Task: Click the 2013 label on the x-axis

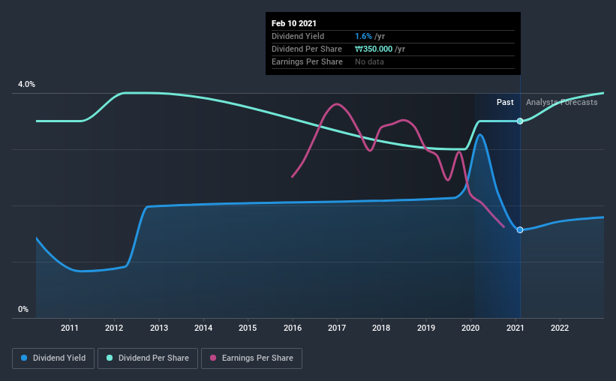Action: click(x=159, y=328)
